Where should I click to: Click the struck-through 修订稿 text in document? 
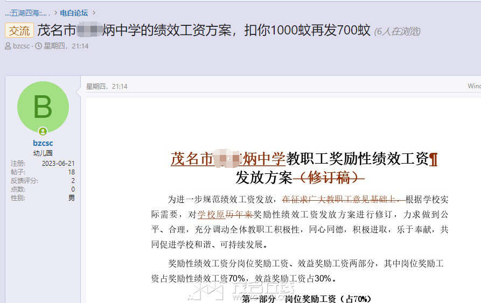click(329, 178)
